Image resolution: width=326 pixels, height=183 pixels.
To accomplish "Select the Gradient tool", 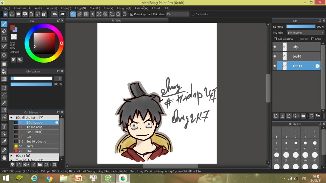I will coord(4,79).
